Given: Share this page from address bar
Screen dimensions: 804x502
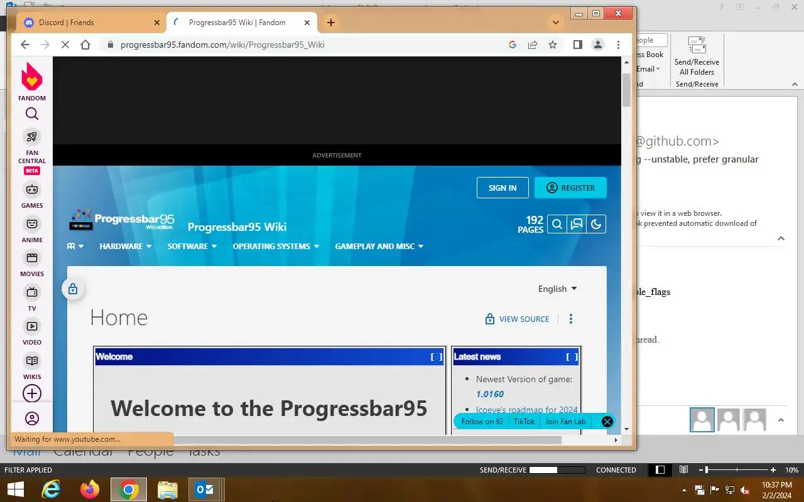Looking at the screenshot, I should click(533, 45).
